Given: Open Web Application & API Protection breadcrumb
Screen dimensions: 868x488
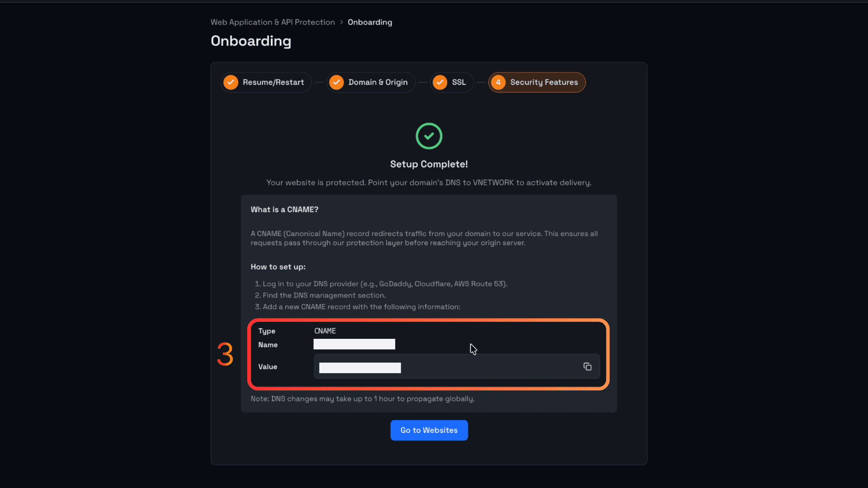Looking at the screenshot, I should [273, 22].
